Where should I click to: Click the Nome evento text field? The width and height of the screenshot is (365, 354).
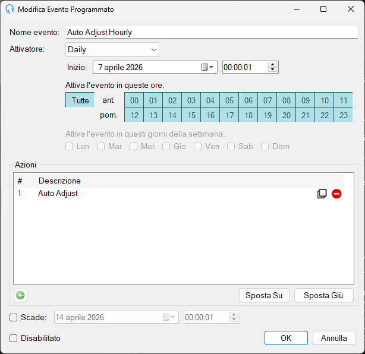(212, 32)
